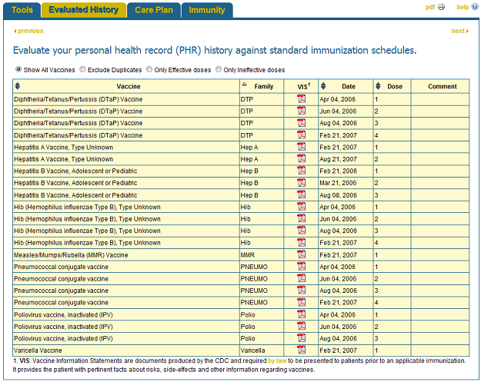Select Exclude Duplicates radio button
481x382 pixels.
82,69
